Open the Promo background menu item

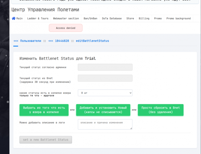(x=178, y=18)
